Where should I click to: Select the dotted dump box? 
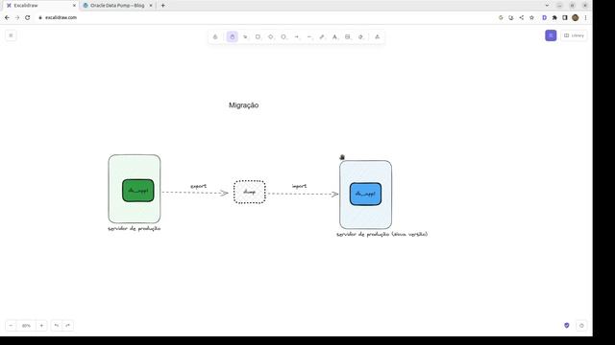[250, 192]
